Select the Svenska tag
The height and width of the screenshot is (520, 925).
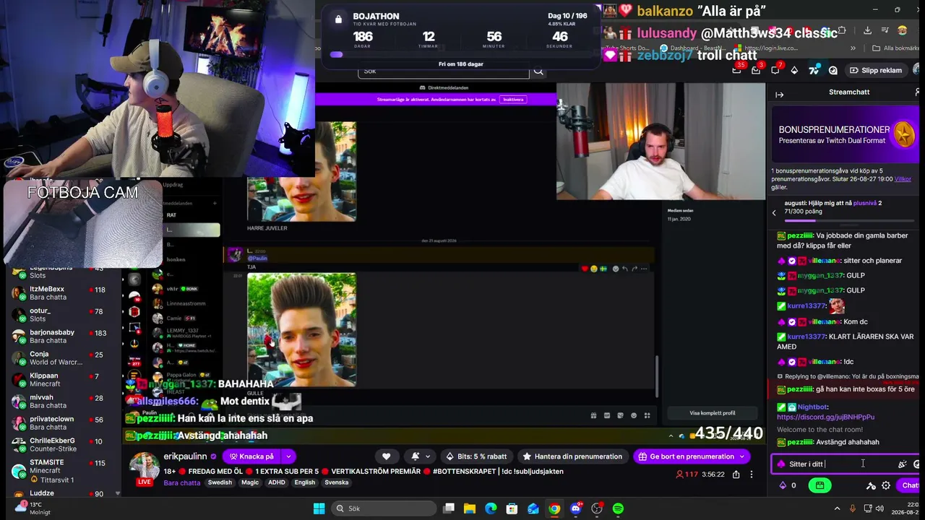click(x=337, y=482)
